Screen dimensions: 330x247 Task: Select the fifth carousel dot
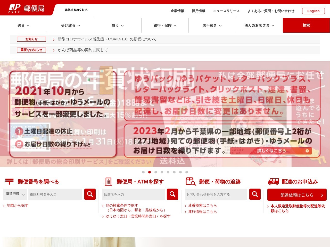168,172
